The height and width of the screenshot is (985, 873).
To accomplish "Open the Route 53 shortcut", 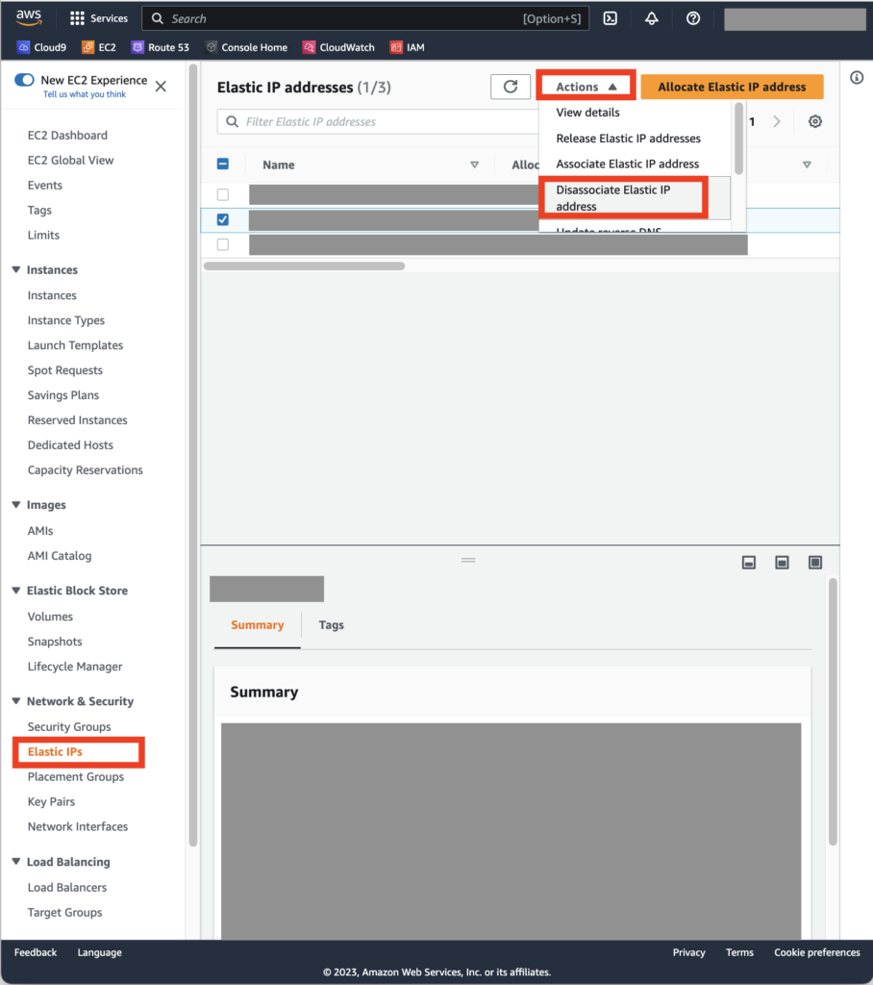I will [x=161, y=47].
